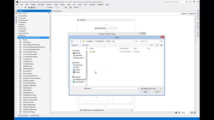Screen dimensions: 214x120
Task: Click New folder in Open dialog
Action: click(x=86, y=45)
